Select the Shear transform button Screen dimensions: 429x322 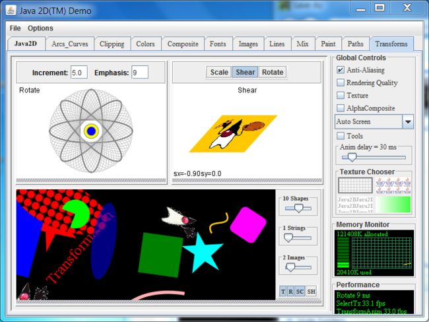click(x=245, y=72)
